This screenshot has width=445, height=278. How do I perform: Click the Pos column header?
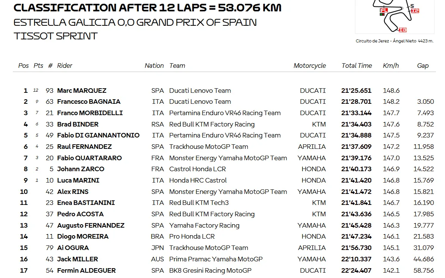point(24,66)
